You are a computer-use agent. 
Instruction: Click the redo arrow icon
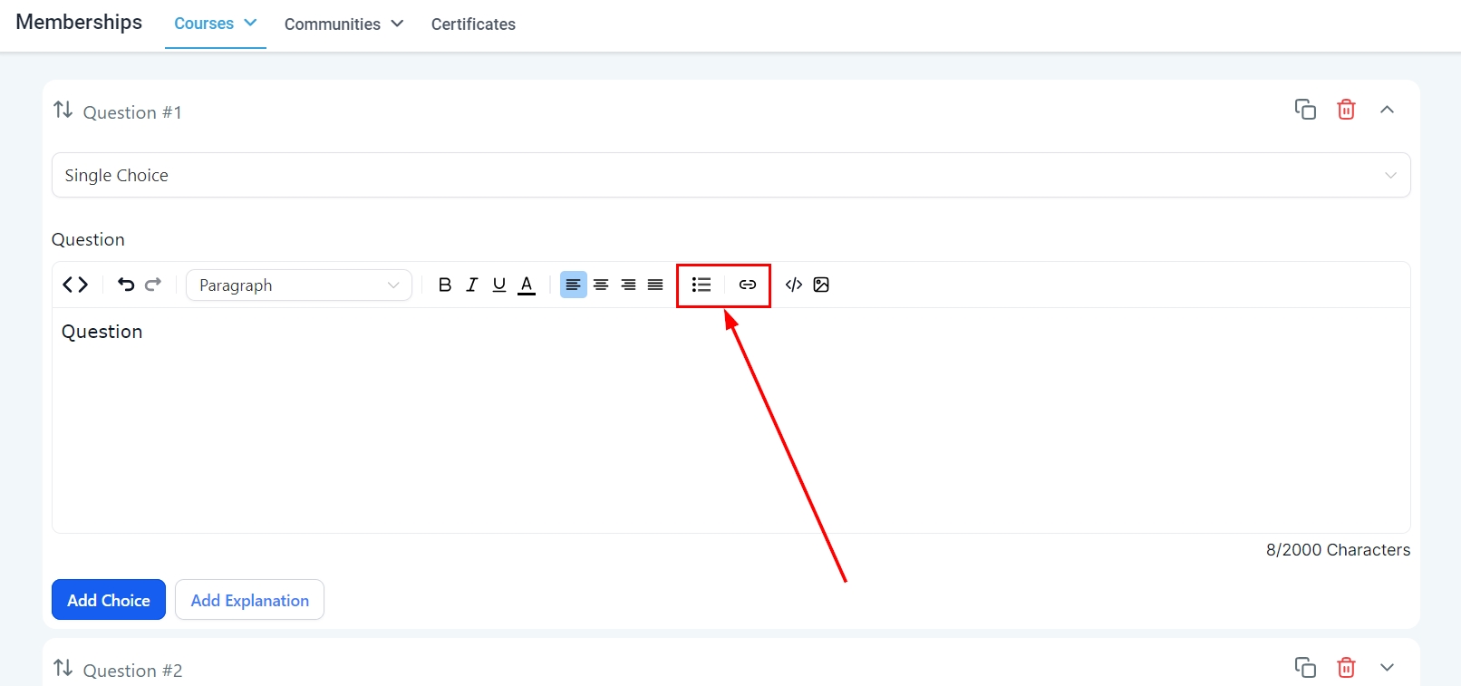pos(153,285)
